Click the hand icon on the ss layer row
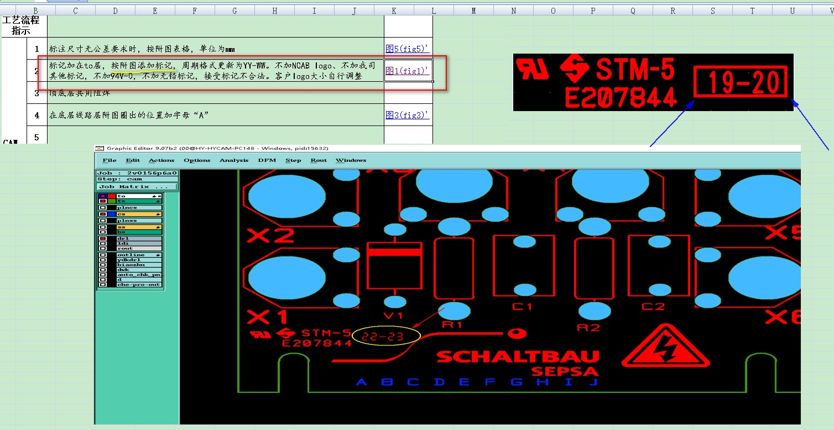Viewport: 834px width, 430px height. click(159, 227)
